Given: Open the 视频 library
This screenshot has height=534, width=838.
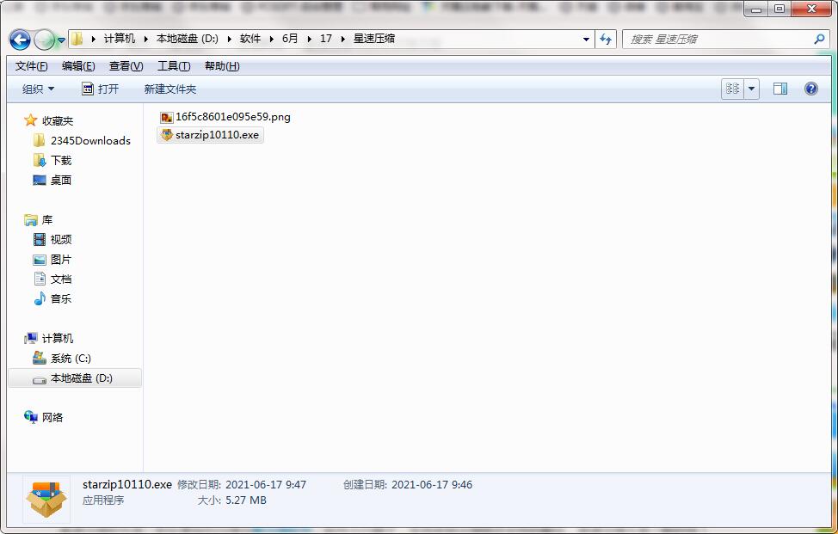Looking at the screenshot, I should point(52,239).
